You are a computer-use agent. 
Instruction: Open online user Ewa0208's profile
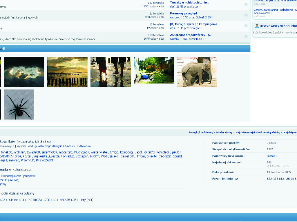33,152
